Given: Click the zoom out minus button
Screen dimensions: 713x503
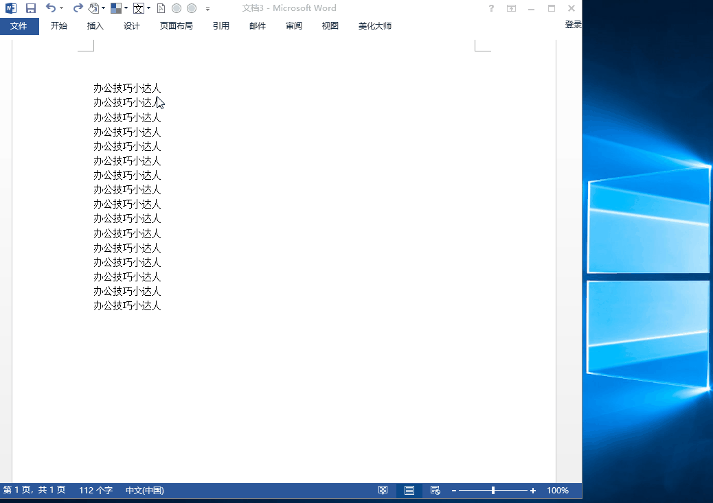Looking at the screenshot, I should coord(454,491).
